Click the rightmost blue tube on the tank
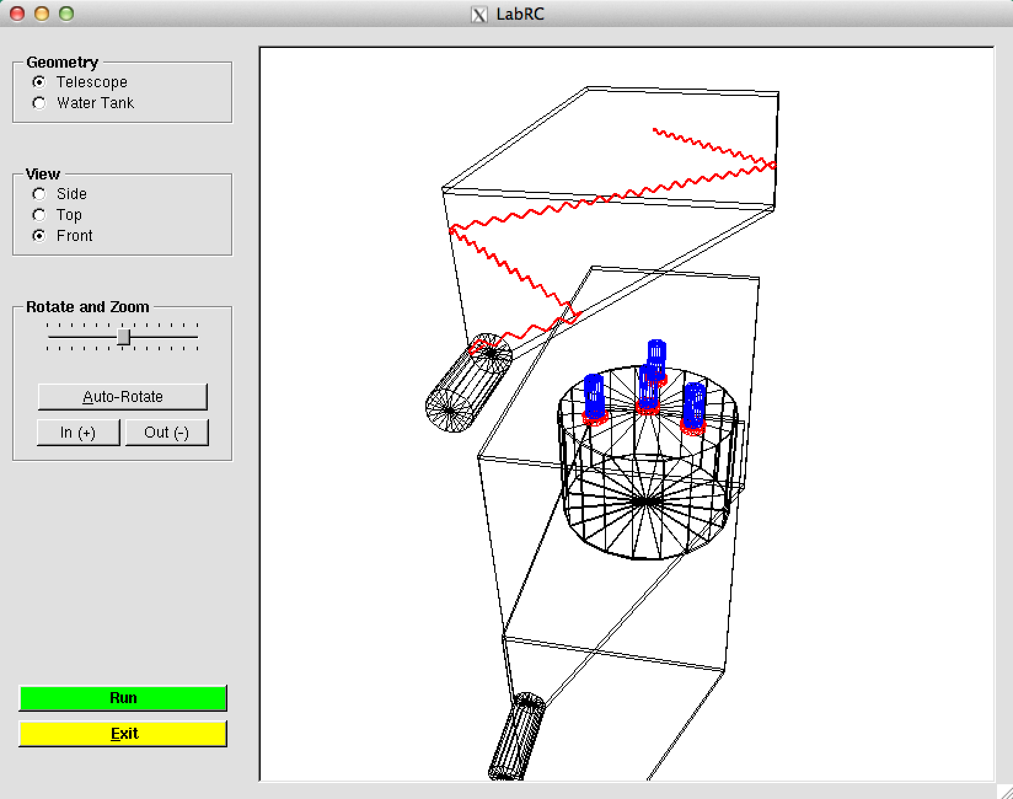This screenshot has width=1013, height=799. pyautogui.click(x=694, y=408)
